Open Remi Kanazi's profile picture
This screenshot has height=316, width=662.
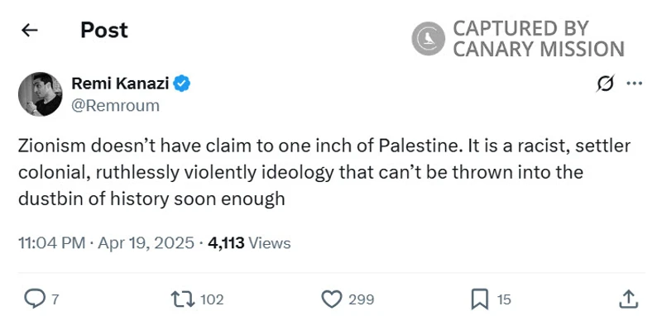click(x=40, y=93)
